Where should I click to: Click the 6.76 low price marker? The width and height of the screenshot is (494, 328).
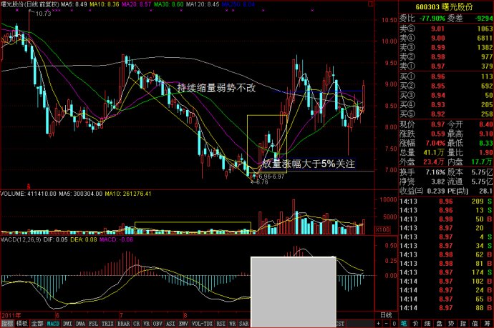(x=262, y=182)
